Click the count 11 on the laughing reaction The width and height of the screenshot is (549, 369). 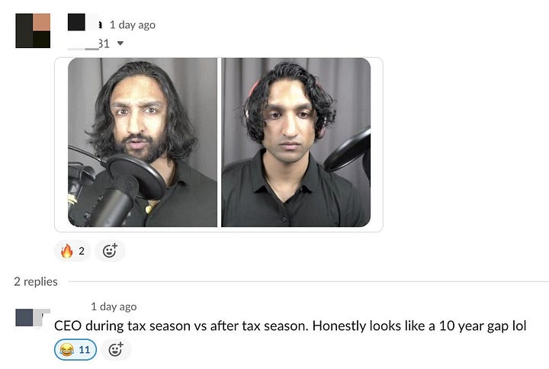click(85, 349)
